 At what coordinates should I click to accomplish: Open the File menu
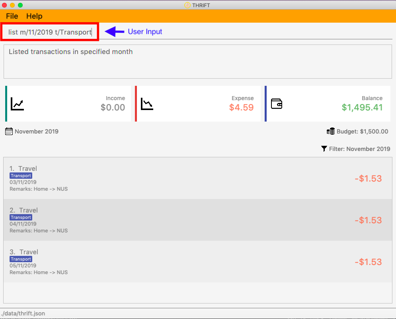tap(12, 16)
